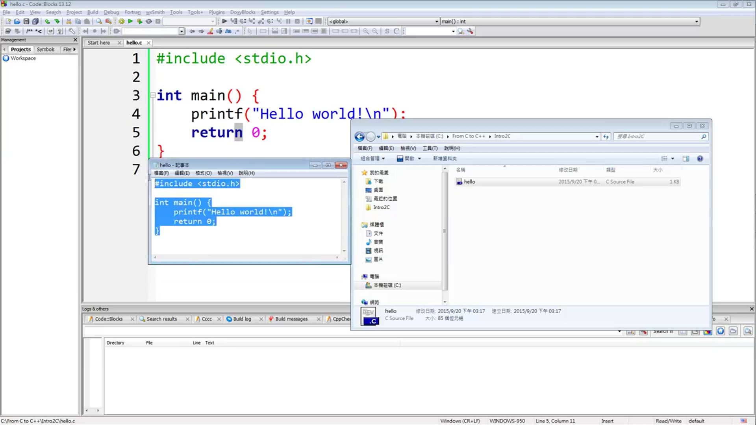The height and width of the screenshot is (425, 756).
Task: Collapse the main() fold marker on line 3
Action: point(153,95)
